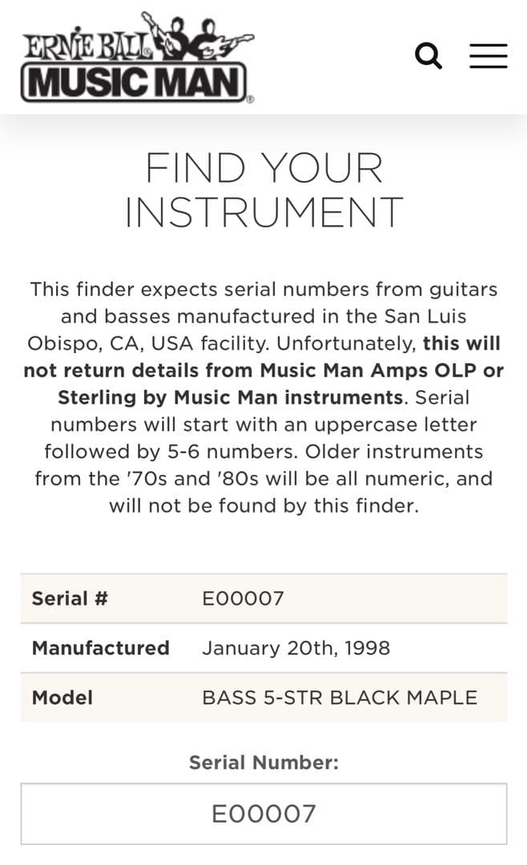Click the Ernie Ball Music Man logo
528x865 pixels.
(x=136, y=59)
